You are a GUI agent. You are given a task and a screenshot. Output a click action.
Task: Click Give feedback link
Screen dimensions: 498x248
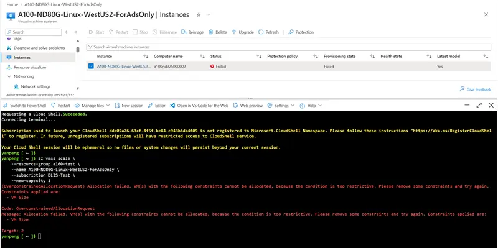coord(476,90)
